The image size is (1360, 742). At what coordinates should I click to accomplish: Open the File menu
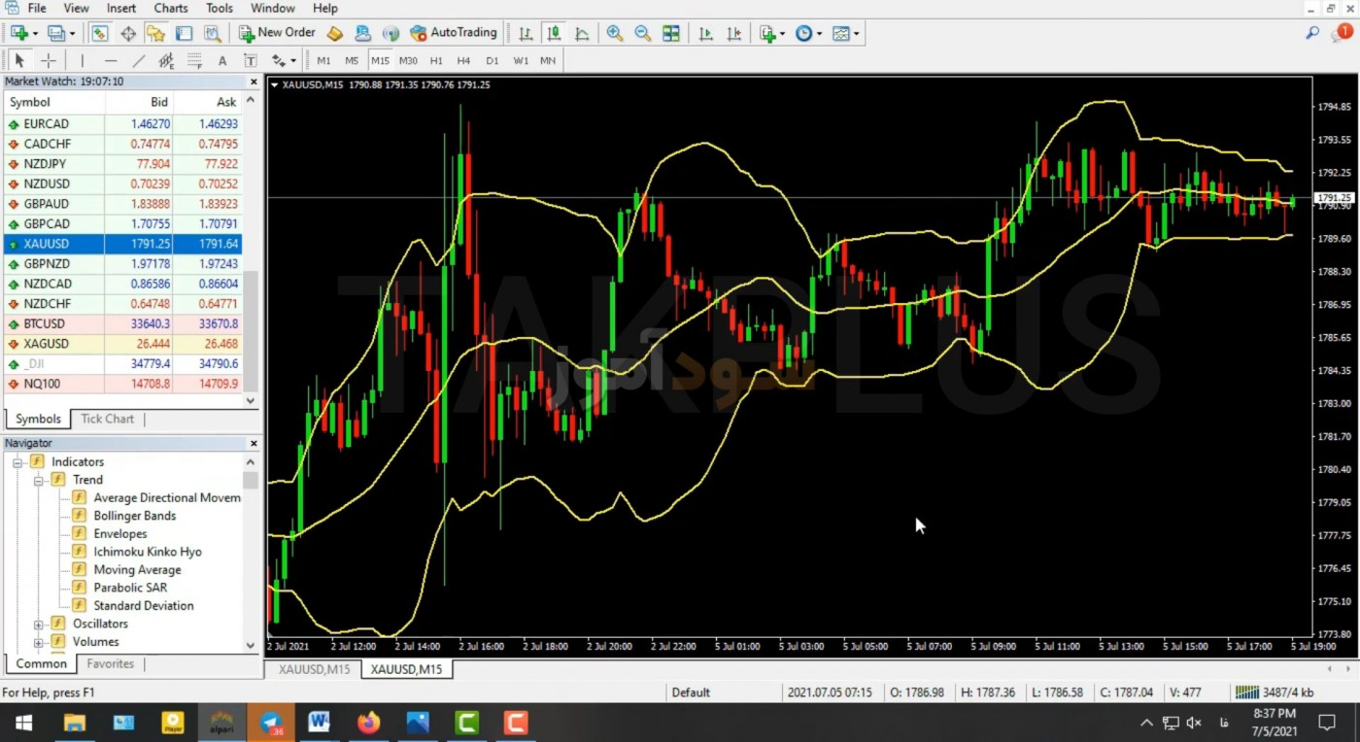(x=37, y=8)
